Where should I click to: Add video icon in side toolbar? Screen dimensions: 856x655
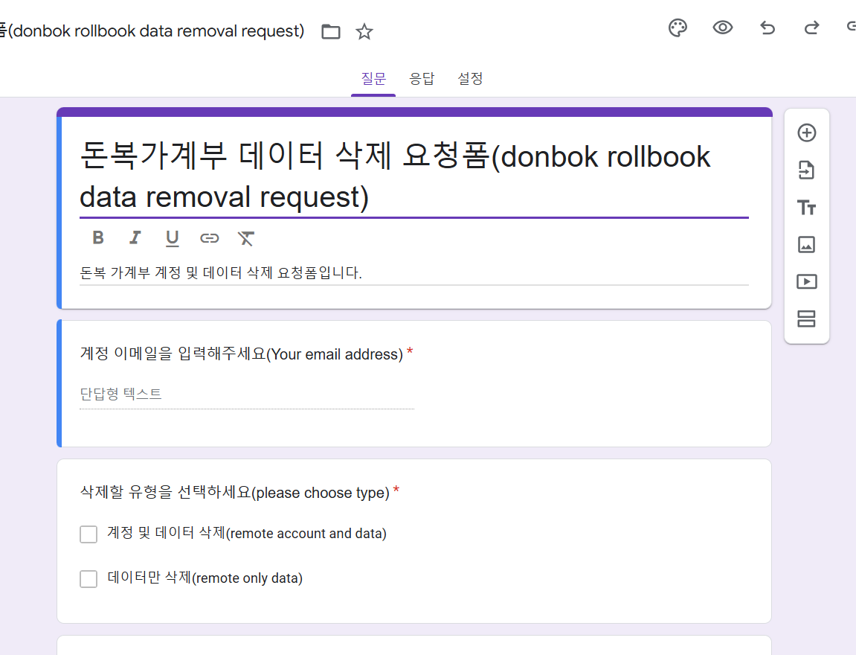pos(806,281)
